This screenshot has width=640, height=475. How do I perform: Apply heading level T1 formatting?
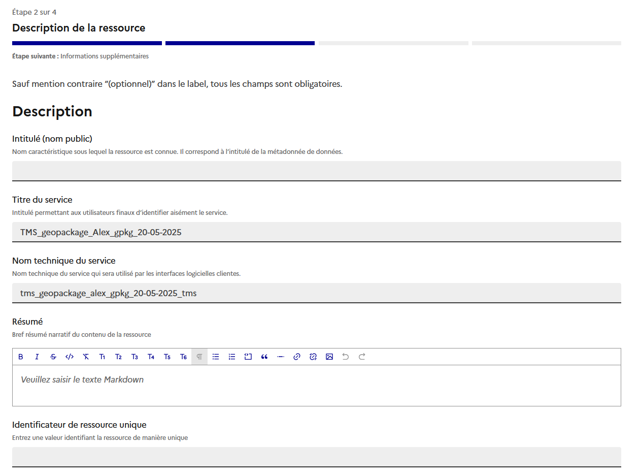[x=102, y=357]
